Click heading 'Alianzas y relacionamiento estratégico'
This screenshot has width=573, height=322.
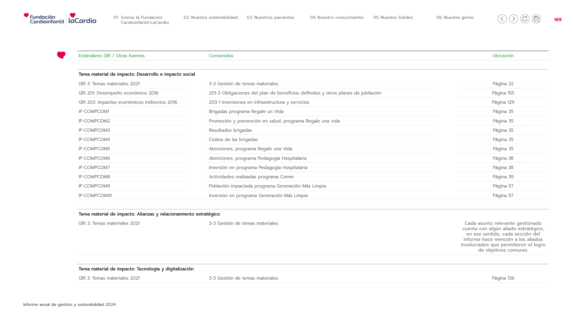[178, 214]
